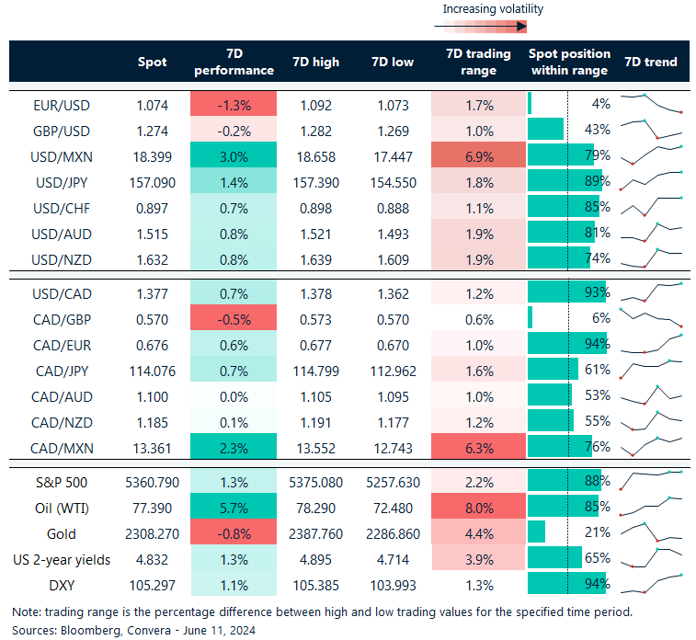Select the S&P 500 trend sparkline
Viewport: 696px width, 640px height.
(x=651, y=480)
